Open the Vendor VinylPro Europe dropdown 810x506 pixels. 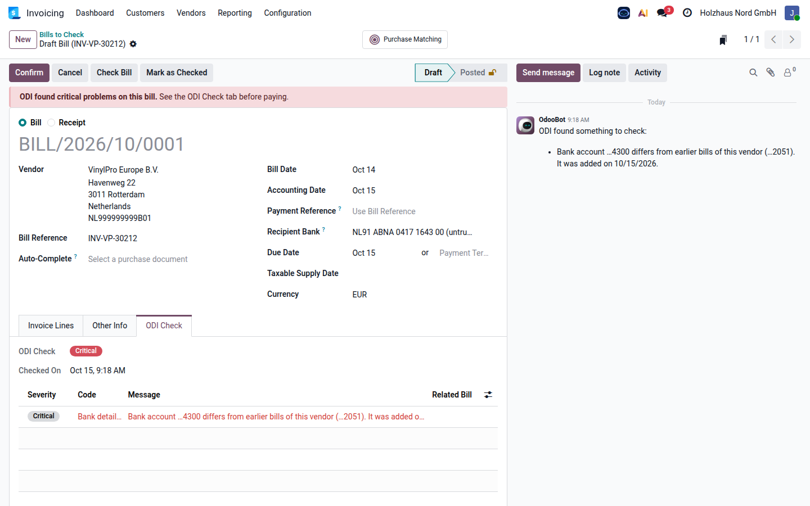coord(168,170)
